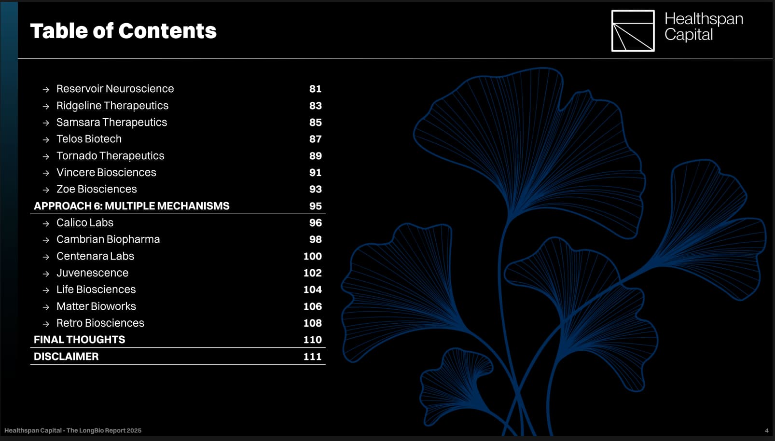The width and height of the screenshot is (775, 441).
Task: Click page number 98
Action: pos(316,239)
